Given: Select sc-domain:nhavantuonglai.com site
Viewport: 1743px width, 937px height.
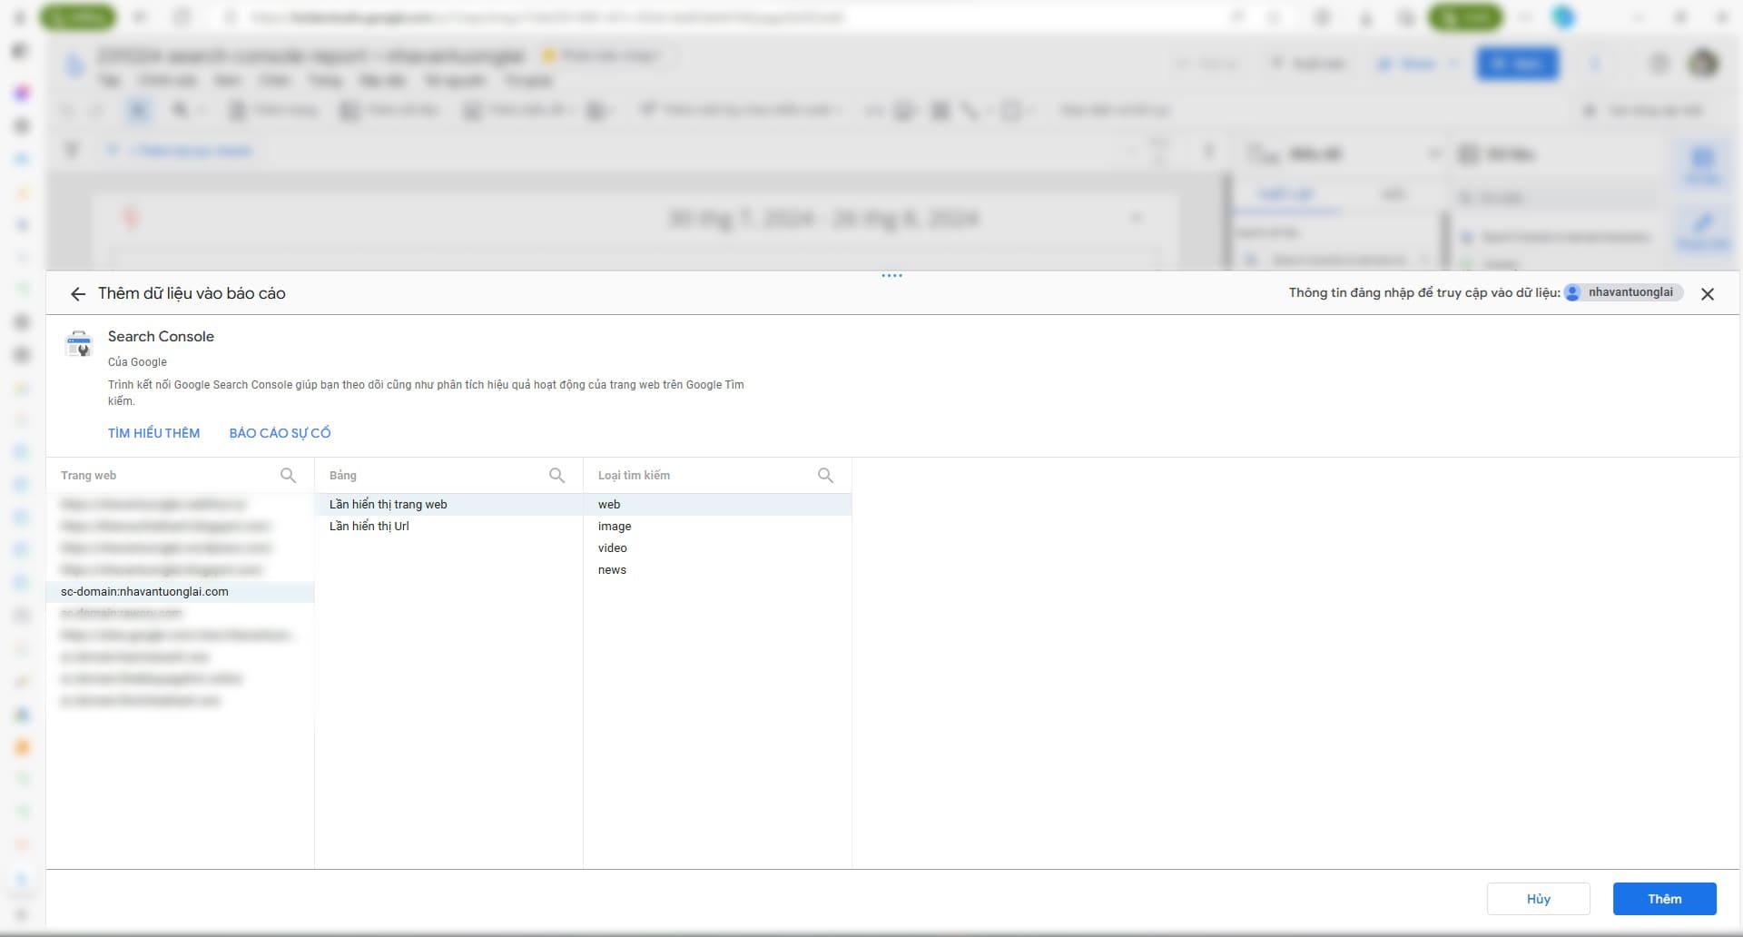Looking at the screenshot, I should (x=180, y=591).
